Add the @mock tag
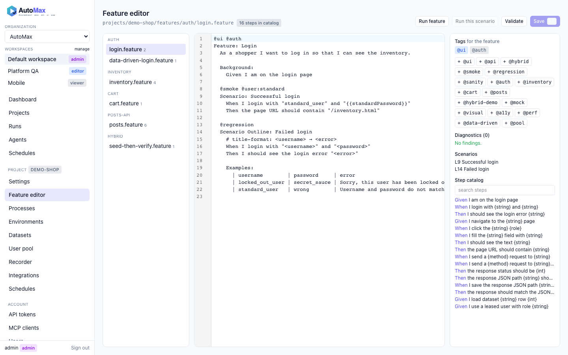 coord(515,103)
